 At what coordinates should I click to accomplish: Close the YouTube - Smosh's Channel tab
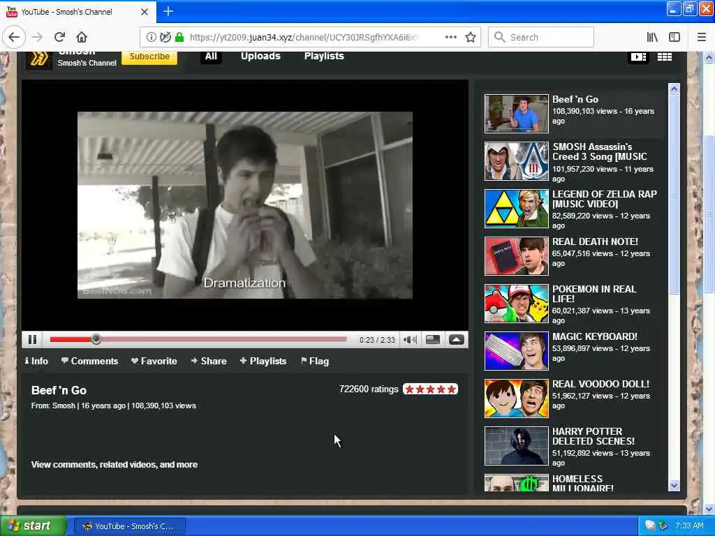[x=145, y=12]
